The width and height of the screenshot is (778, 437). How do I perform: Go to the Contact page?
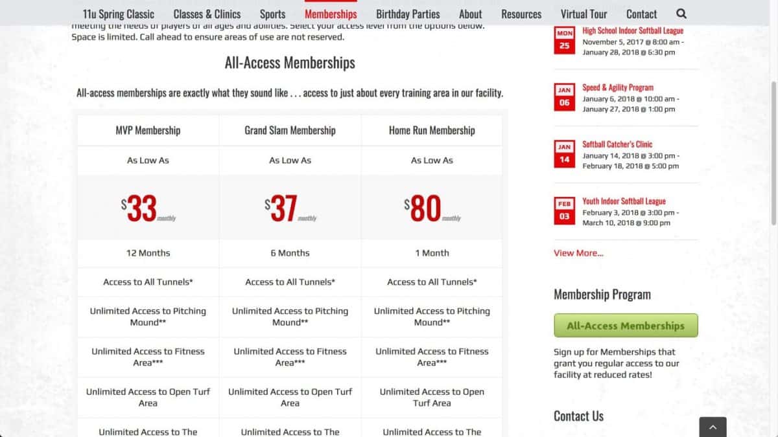click(641, 14)
